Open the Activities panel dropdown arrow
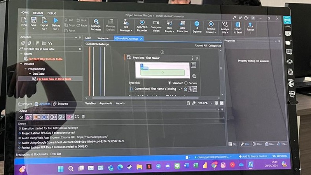Screen dimensions: 311x175 coord(76,37)
